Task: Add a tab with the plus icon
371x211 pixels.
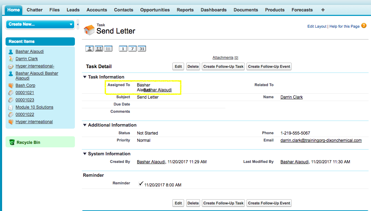Action: click(x=323, y=10)
